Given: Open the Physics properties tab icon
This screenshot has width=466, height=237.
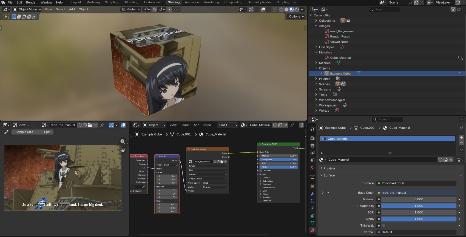Looking at the screenshot, I should tap(312, 208).
